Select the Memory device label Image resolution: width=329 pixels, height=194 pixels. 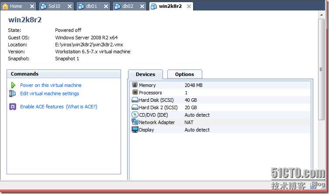coord(147,85)
